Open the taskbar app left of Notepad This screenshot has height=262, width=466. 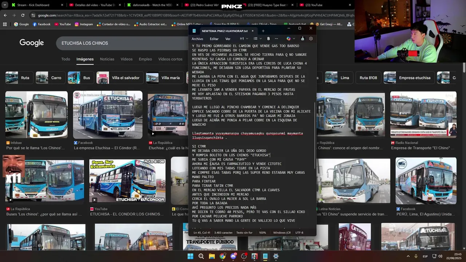tap(254, 256)
